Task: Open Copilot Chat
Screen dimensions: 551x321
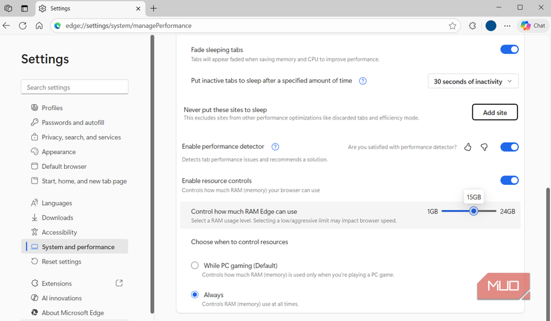Action: [x=533, y=25]
